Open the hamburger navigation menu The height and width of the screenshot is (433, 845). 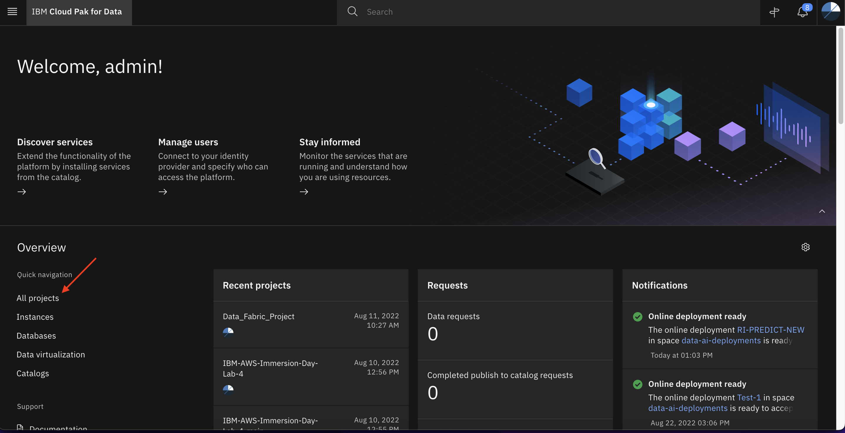12,12
